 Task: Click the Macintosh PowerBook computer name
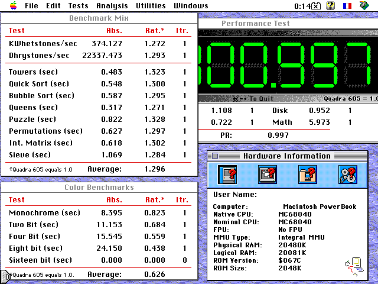click(x=320, y=206)
